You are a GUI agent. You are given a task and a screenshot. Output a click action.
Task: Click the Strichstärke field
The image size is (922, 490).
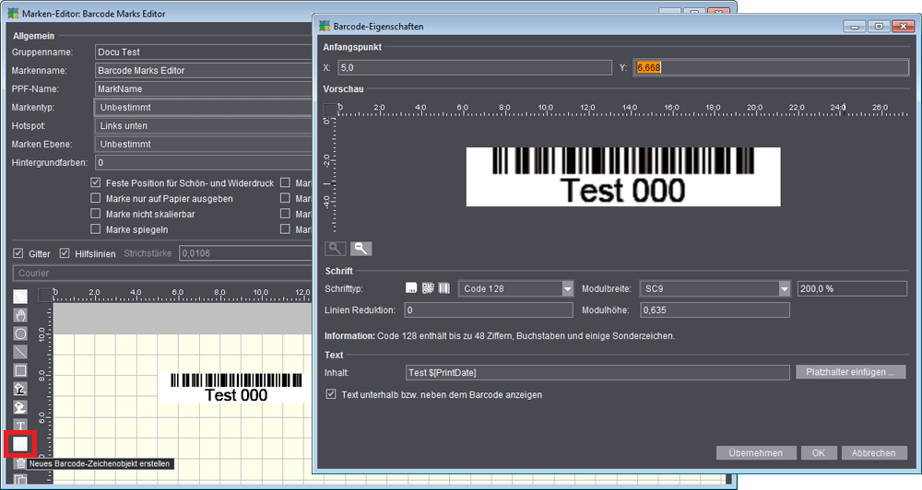(x=245, y=253)
